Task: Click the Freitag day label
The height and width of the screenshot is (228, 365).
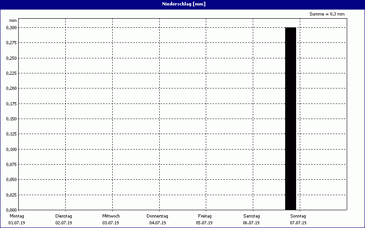Action: click(204, 216)
